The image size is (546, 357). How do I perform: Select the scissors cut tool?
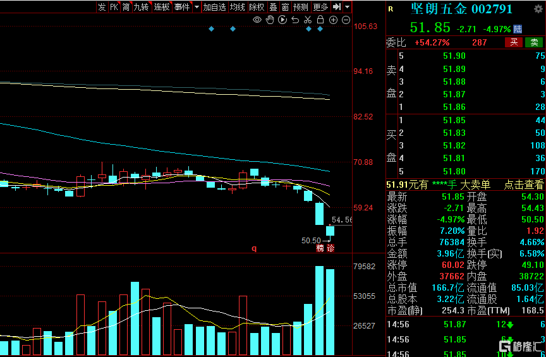(x=308, y=20)
